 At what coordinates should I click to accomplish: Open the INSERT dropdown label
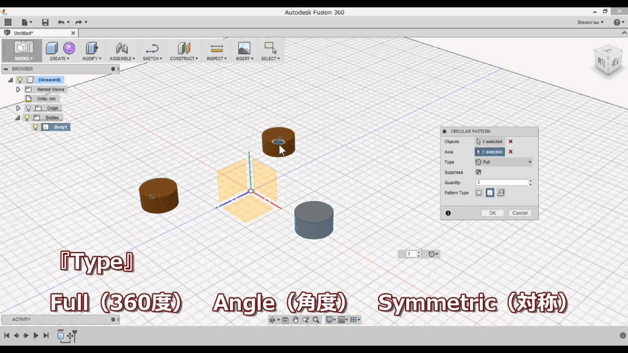tap(244, 58)
